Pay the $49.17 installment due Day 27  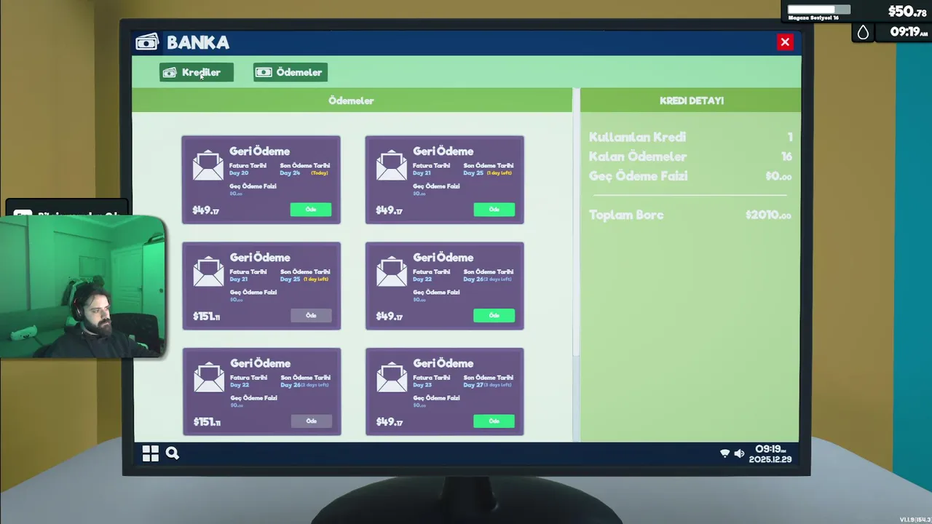pyautogui.click(x=494, y=421)
